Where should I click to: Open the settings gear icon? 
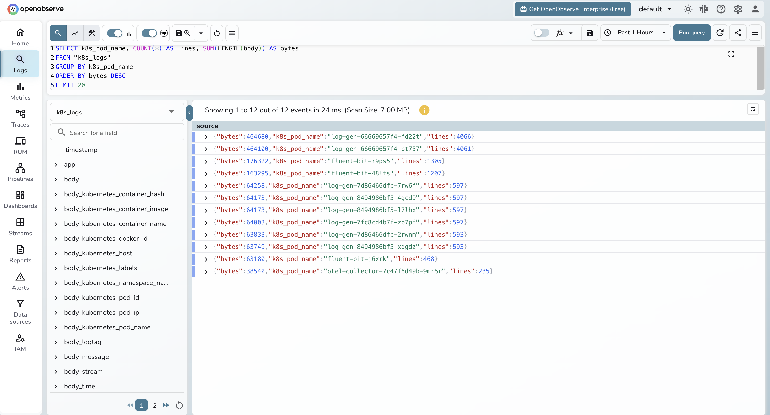click(738, 9)
